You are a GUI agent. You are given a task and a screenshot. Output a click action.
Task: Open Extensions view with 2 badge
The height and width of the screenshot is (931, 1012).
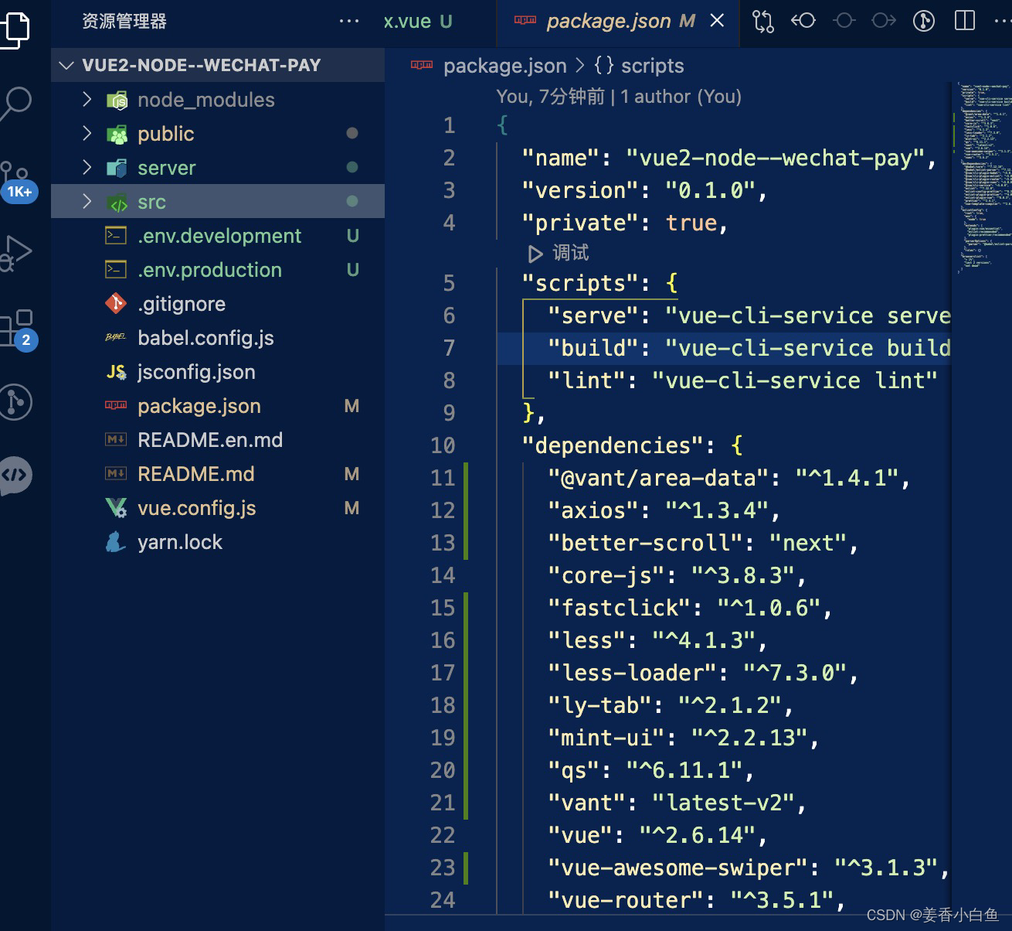tap(17, 329)
